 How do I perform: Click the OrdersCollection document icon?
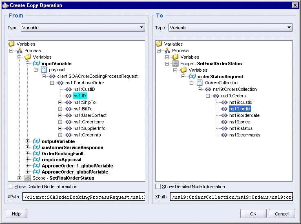click(x=200, y=83)
